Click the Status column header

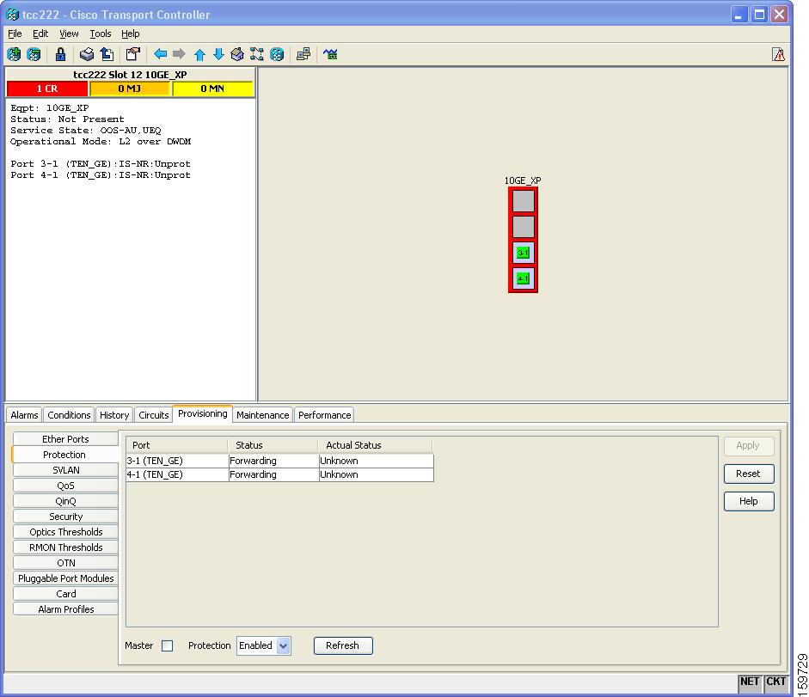click(x=273, y=445)
